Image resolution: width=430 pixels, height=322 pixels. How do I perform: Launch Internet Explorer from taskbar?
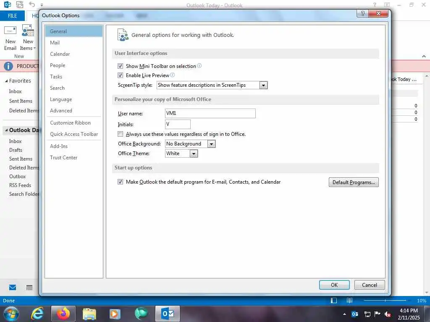coord(37,314)
